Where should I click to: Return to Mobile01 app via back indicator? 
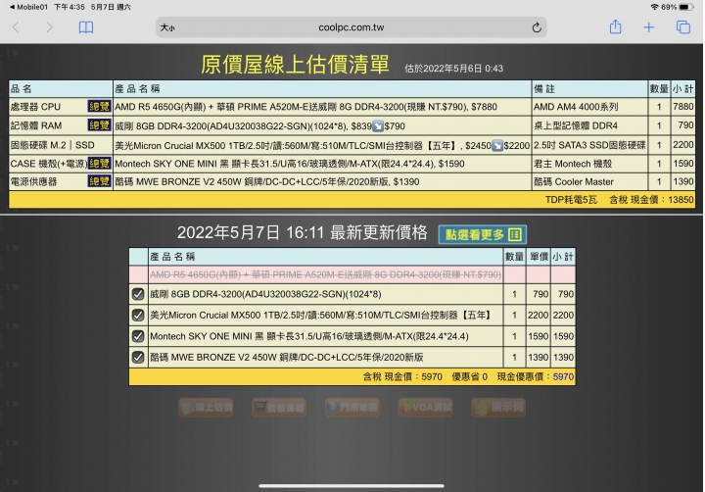[x=28, y=7]
